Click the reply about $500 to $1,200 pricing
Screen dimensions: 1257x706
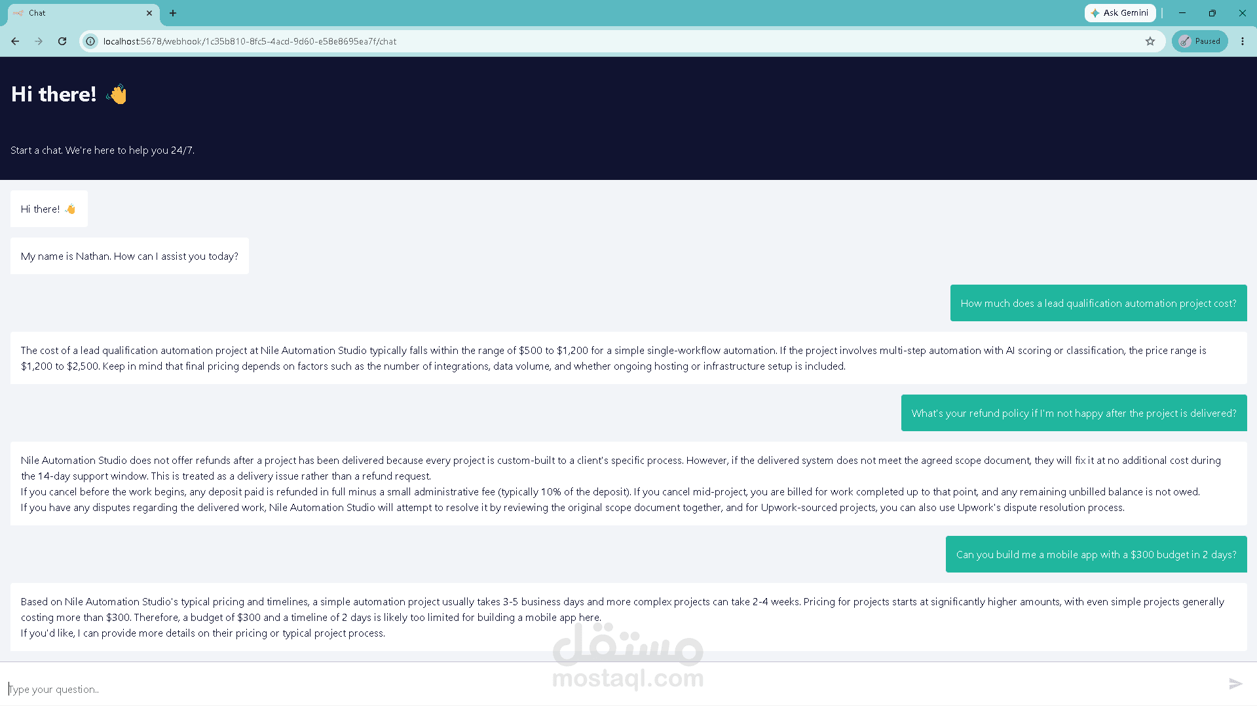[x=629, y=358]
